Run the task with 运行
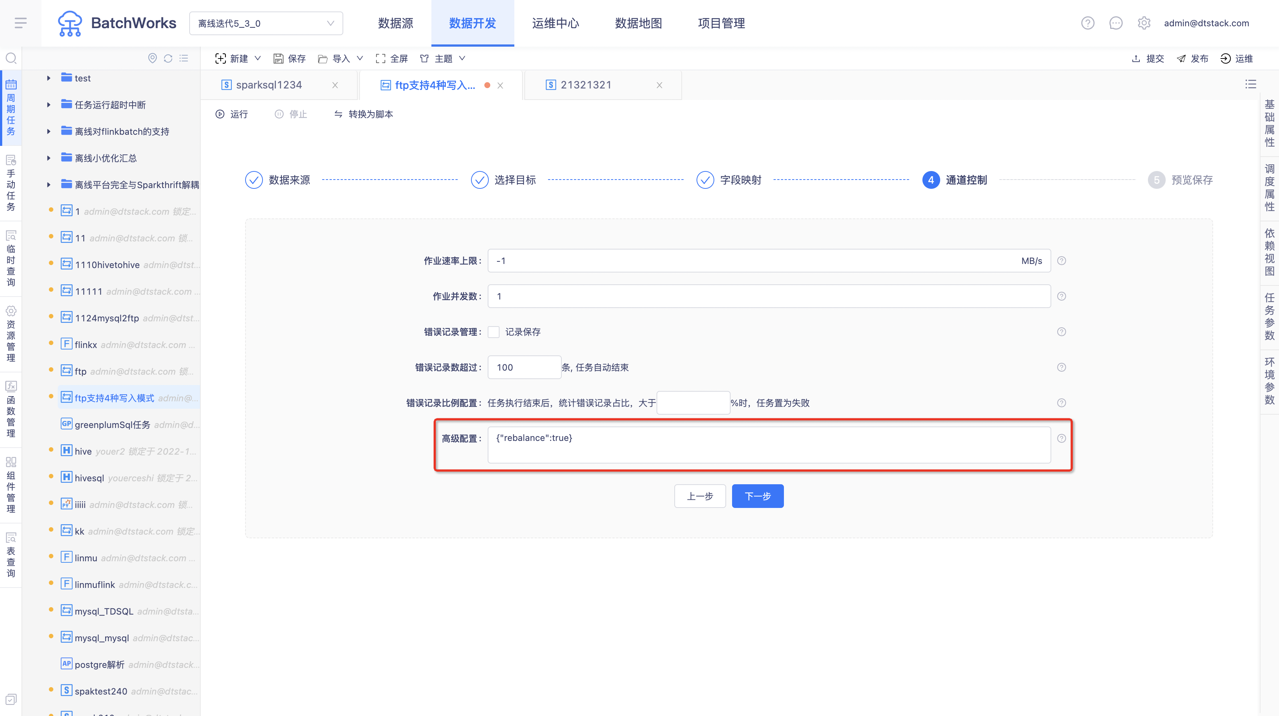 click(x=231, y=114)
